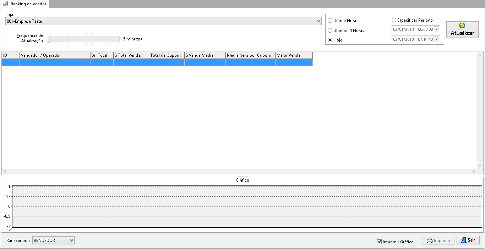The height and width of the screenshot is (249, 485).
Task: Sort by Media Itens por Cupom header
Action: 250,55
